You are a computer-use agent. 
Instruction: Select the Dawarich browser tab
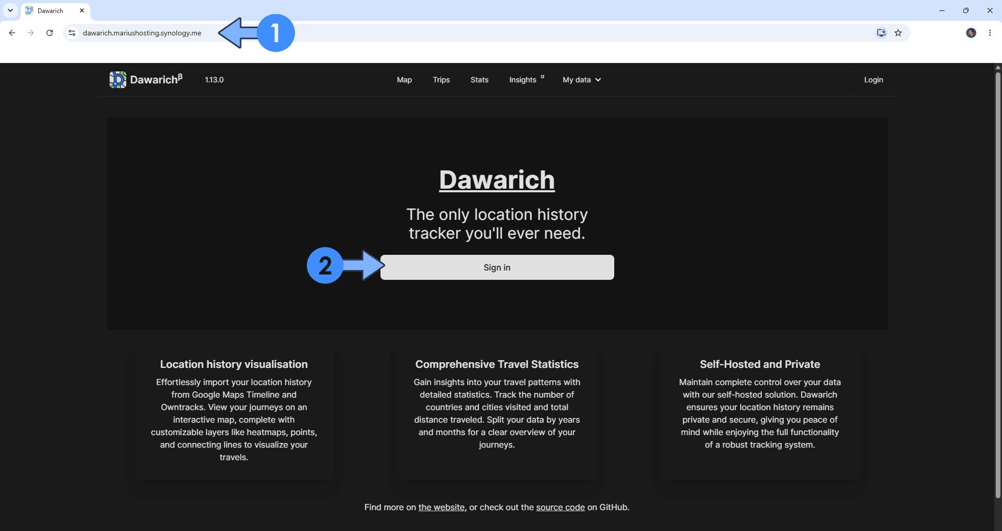click(x=55, y=11)
